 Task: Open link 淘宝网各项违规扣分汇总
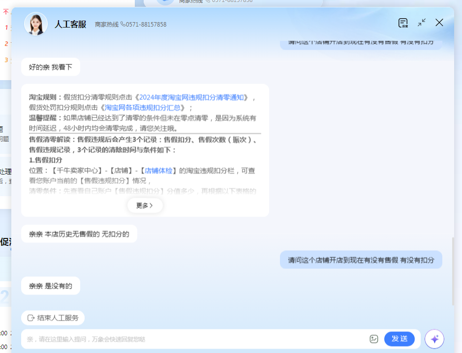click(143, 108)
